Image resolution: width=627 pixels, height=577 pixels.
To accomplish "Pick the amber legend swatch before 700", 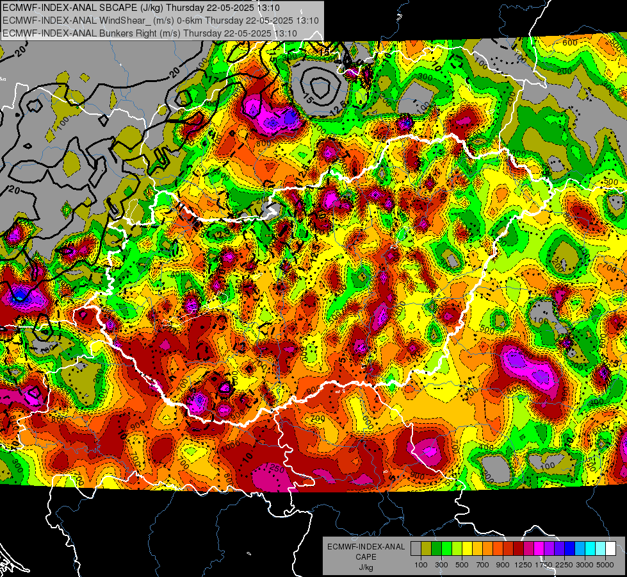I will tap(477, 548).
